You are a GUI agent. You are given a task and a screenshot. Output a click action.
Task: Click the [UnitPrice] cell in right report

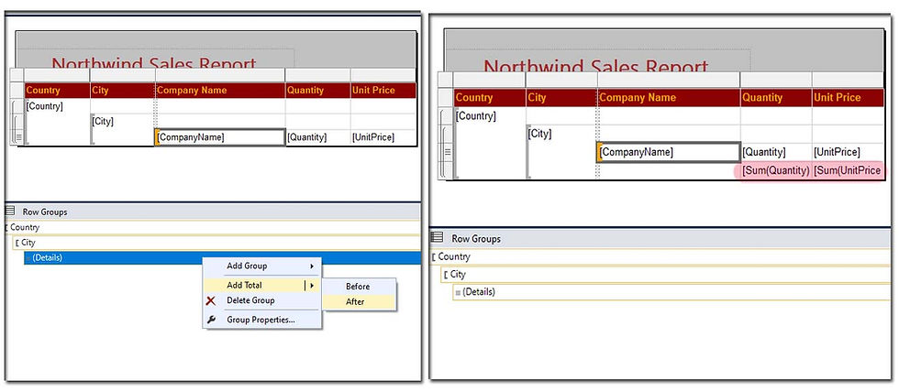[x=848, y=152]
